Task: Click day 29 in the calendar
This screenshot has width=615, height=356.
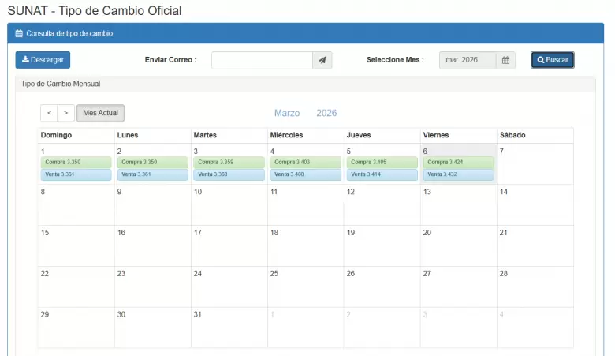Action: (45, 314)
